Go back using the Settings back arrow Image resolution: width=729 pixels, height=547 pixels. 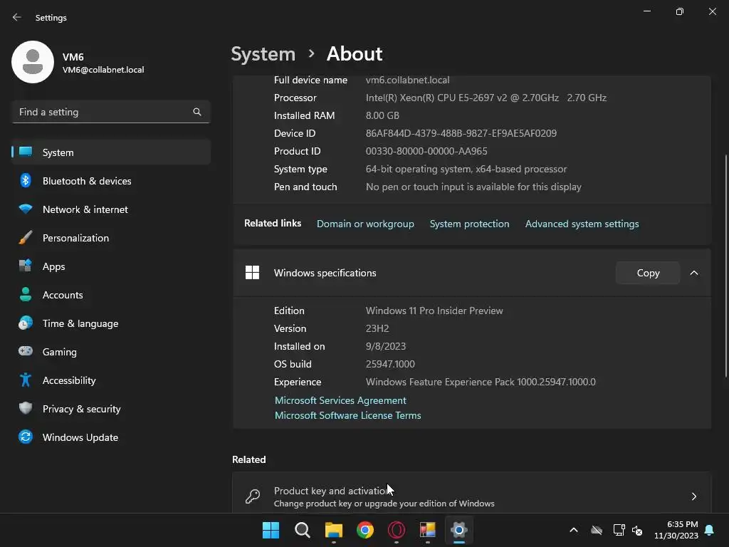click(x=17, y=17)
